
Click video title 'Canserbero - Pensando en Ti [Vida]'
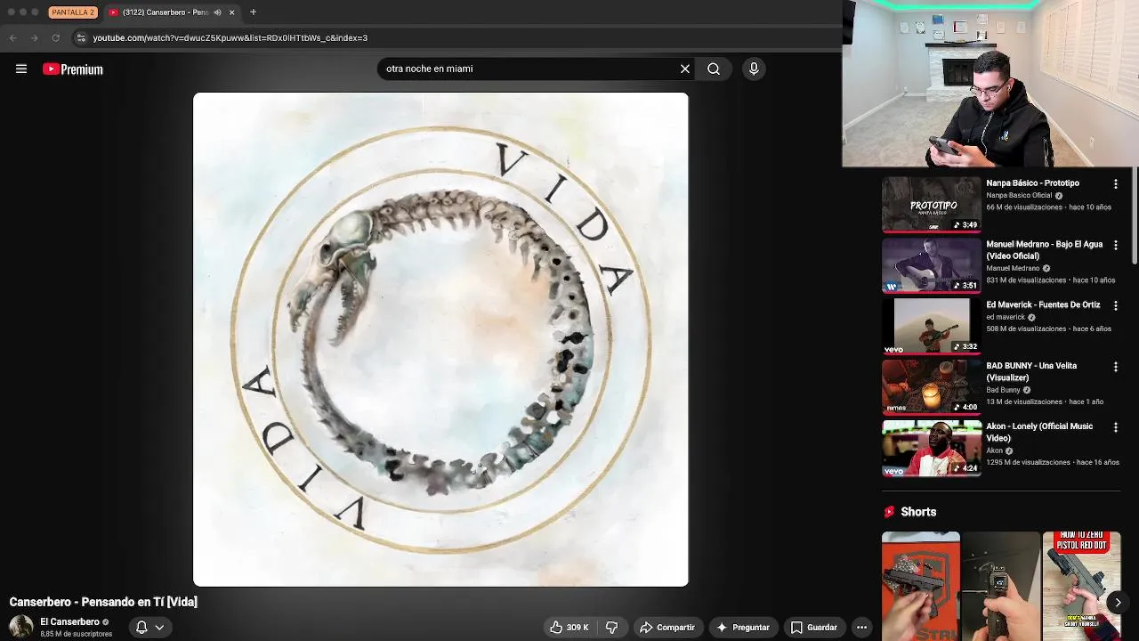pos(103,602)
